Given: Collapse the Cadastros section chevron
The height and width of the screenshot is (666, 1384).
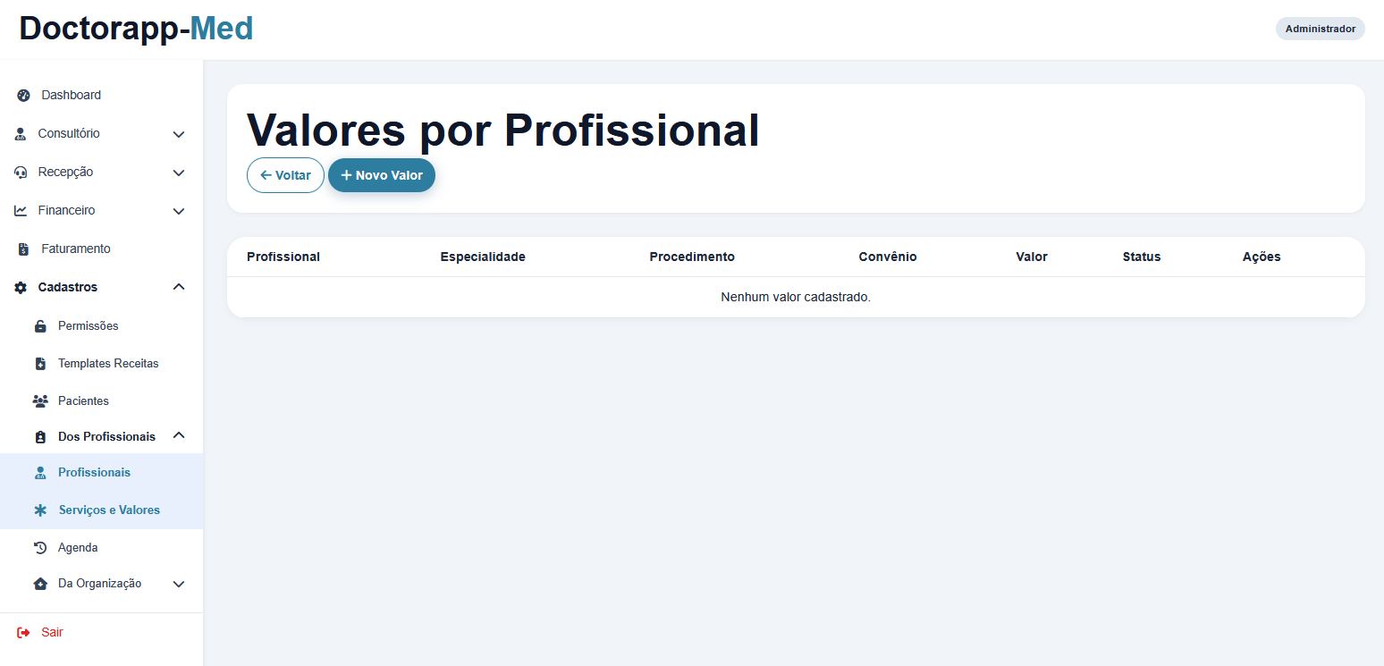Looking at the screenshot, I should click(179, 287).
